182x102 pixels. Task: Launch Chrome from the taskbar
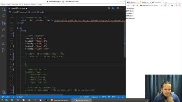click(x=29, y=100)
